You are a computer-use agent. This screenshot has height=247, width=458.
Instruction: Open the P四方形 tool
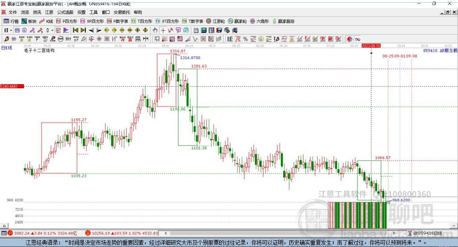67,21
